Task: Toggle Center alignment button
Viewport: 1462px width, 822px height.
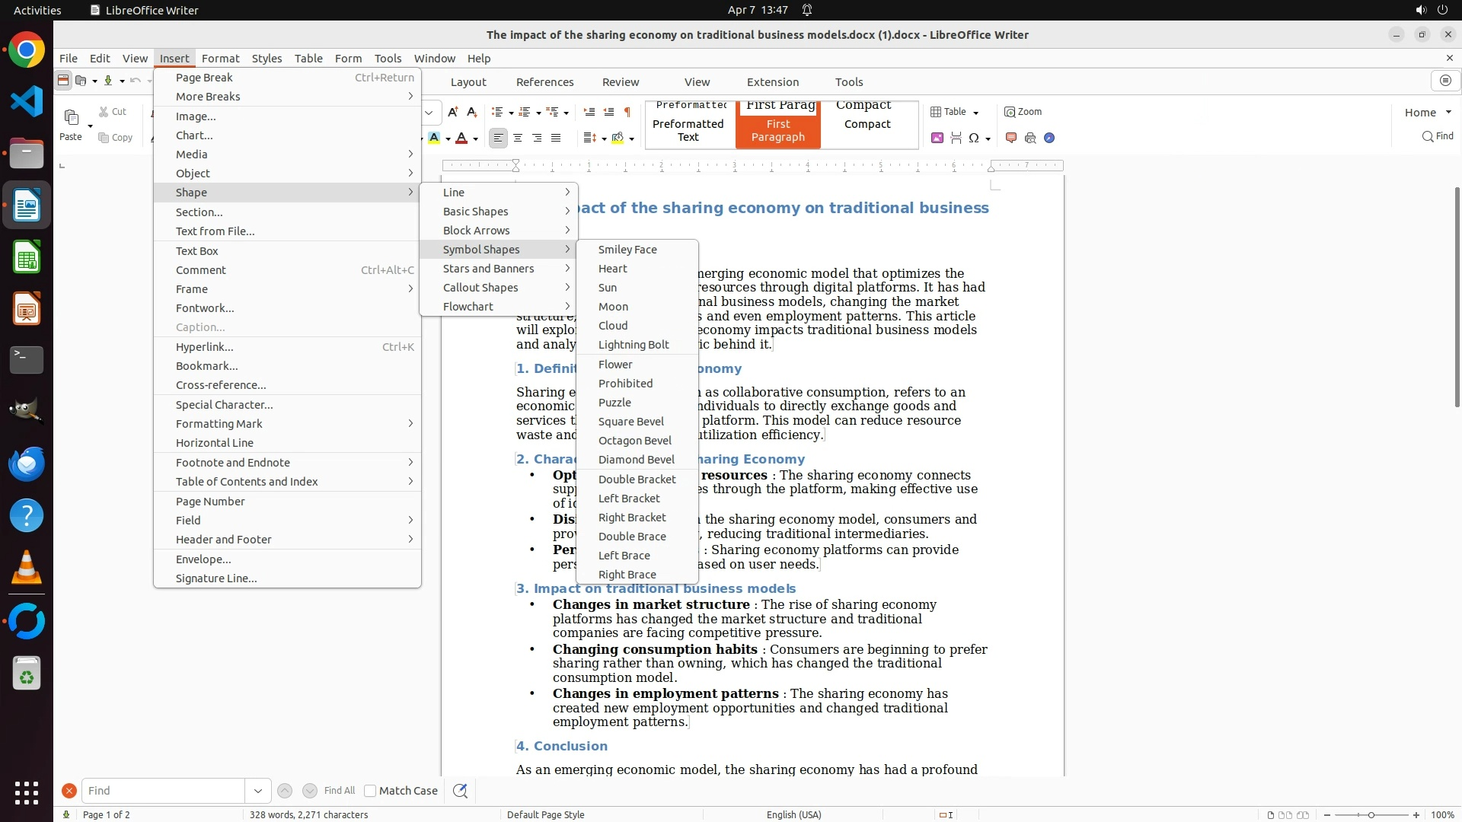Action: click(x=518, y=138)
